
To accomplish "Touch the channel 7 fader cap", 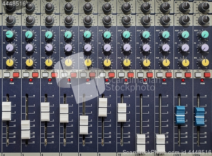I will tap(64, 113).
